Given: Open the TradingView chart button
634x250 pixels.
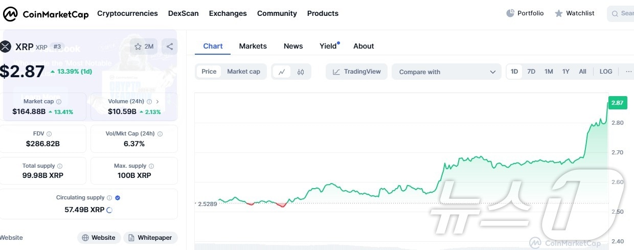Looking at the screenshot, I should click(x=356, y=72).
